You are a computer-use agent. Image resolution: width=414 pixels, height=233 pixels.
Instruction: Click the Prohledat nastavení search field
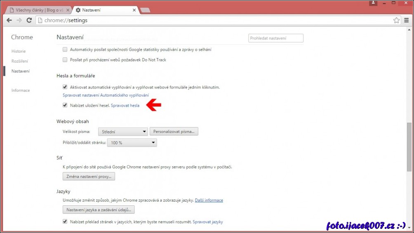pos(275,38)
